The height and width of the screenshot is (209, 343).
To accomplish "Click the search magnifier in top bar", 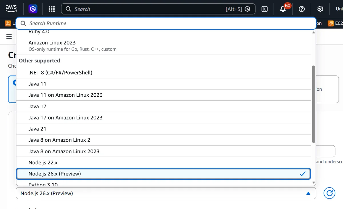I will [x=68, y=9].
